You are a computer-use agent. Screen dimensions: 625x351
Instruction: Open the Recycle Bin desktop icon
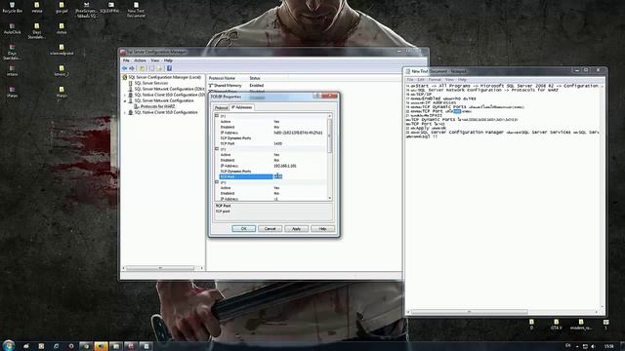point(12,7)
